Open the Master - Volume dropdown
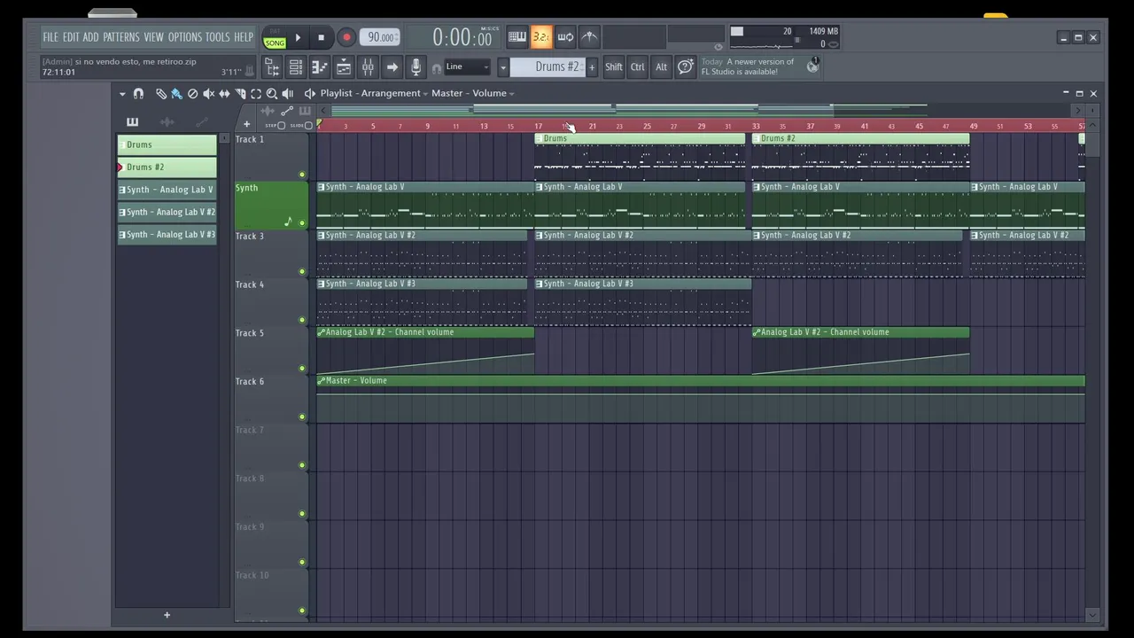The height and width of the screenshot is (638, 1134). point(473,93)
